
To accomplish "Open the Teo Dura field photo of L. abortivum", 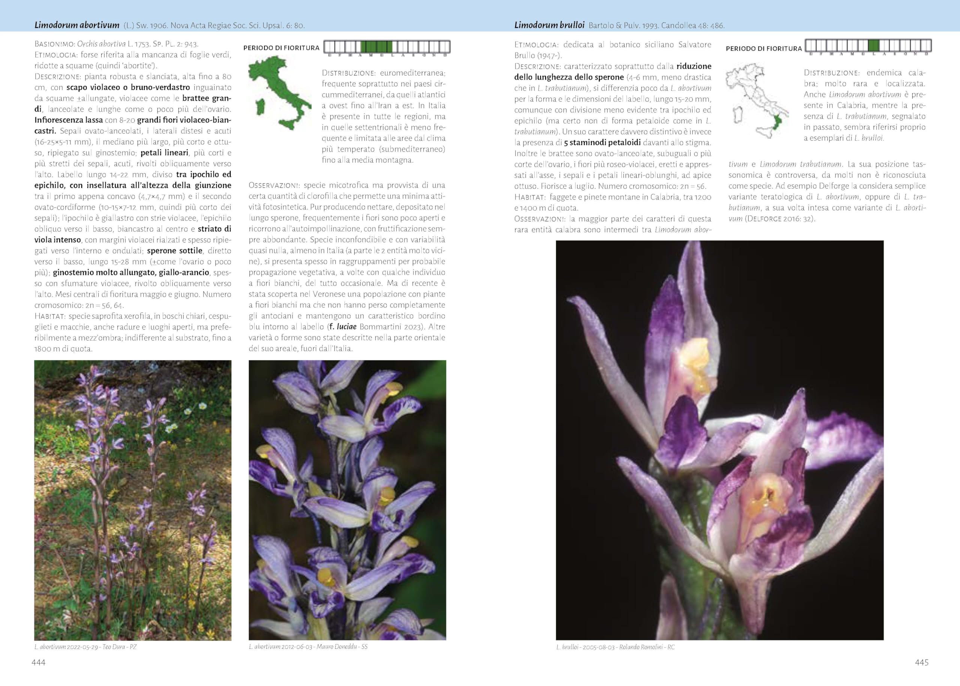I will [133, 500].
